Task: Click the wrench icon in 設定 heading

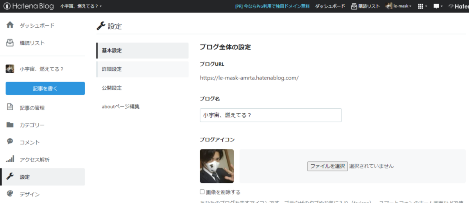Action: [x=101, y=26]
